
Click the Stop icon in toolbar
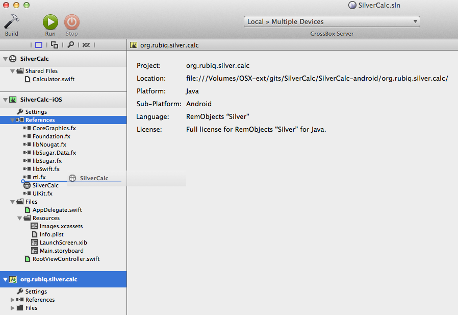(71, 21)
